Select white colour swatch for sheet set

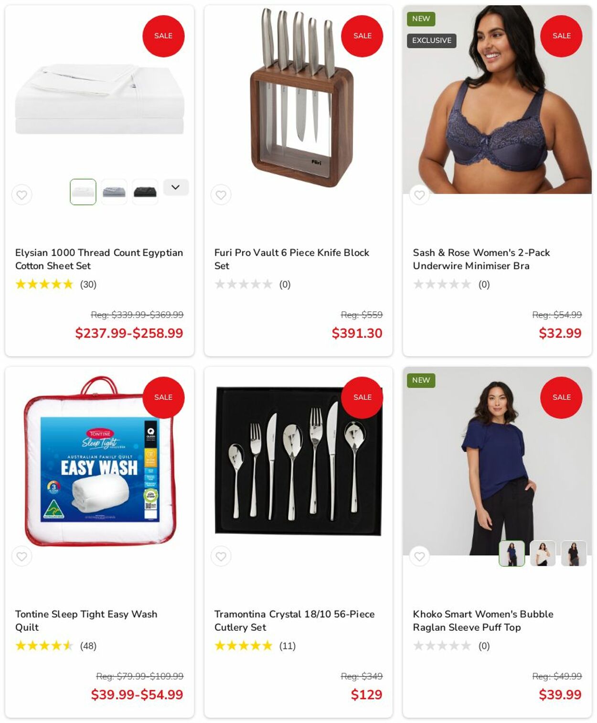click(83, 192)
